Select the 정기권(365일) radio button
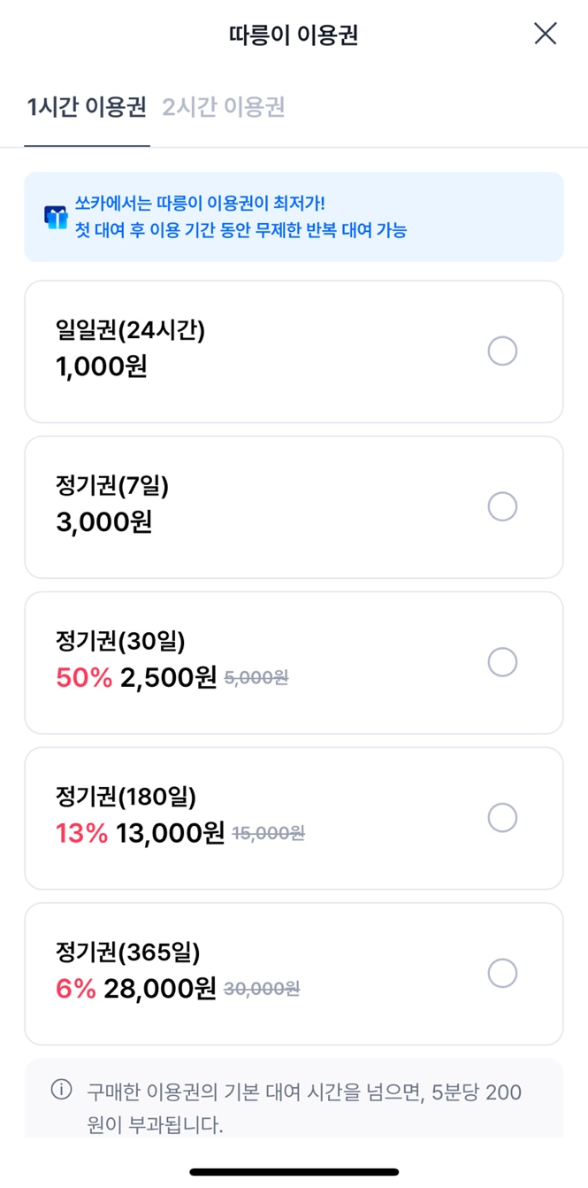This screenshot has width=588, height=1188. point(502,973)
